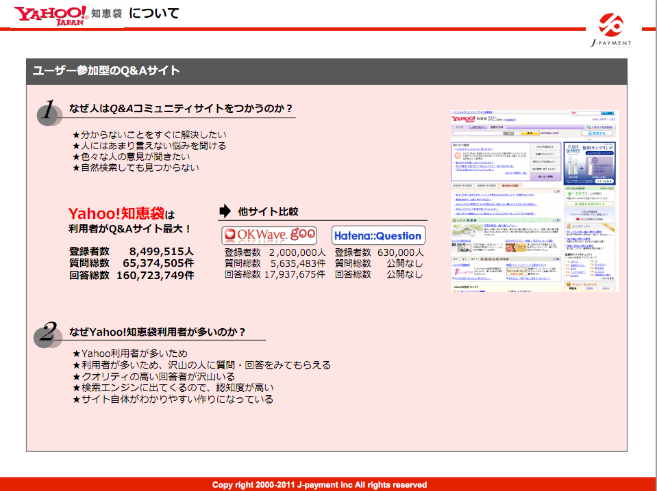
Task: Click the number 1 circle badge
Action: (x=49, y=112)
